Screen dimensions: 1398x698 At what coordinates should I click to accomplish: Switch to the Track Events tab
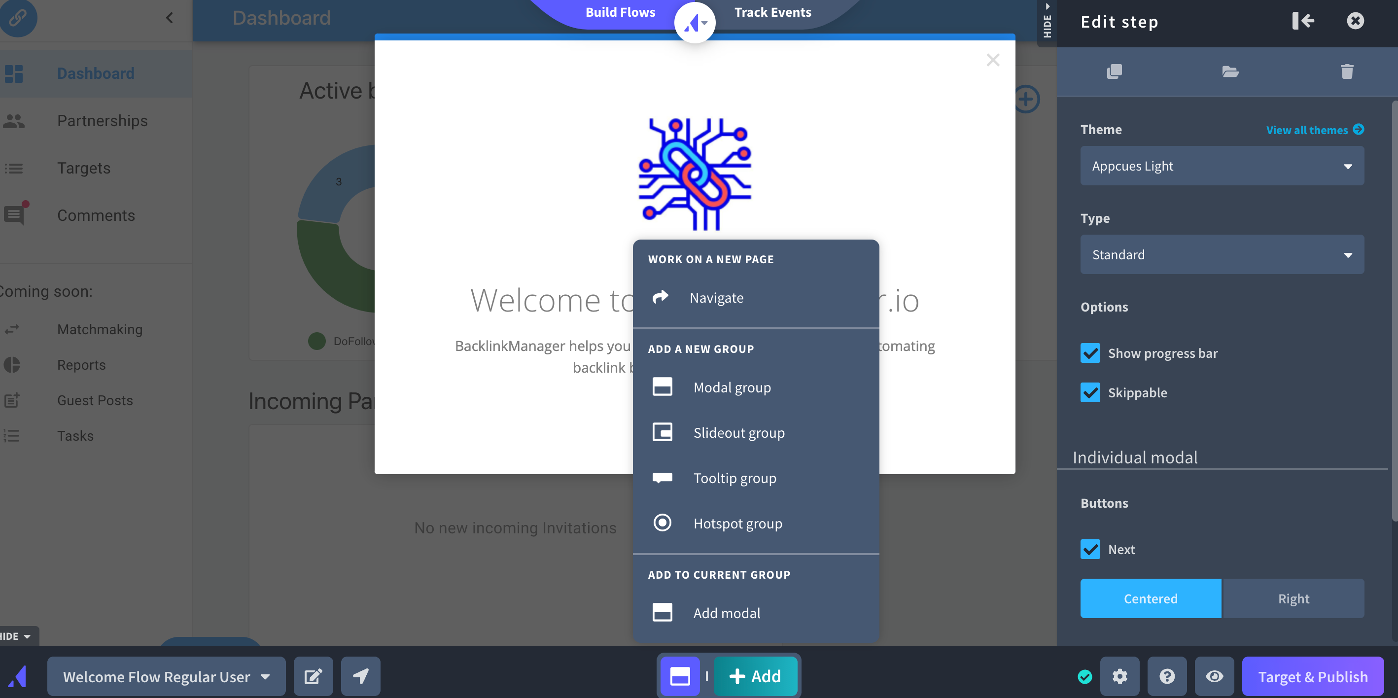(x=771, y=12)
